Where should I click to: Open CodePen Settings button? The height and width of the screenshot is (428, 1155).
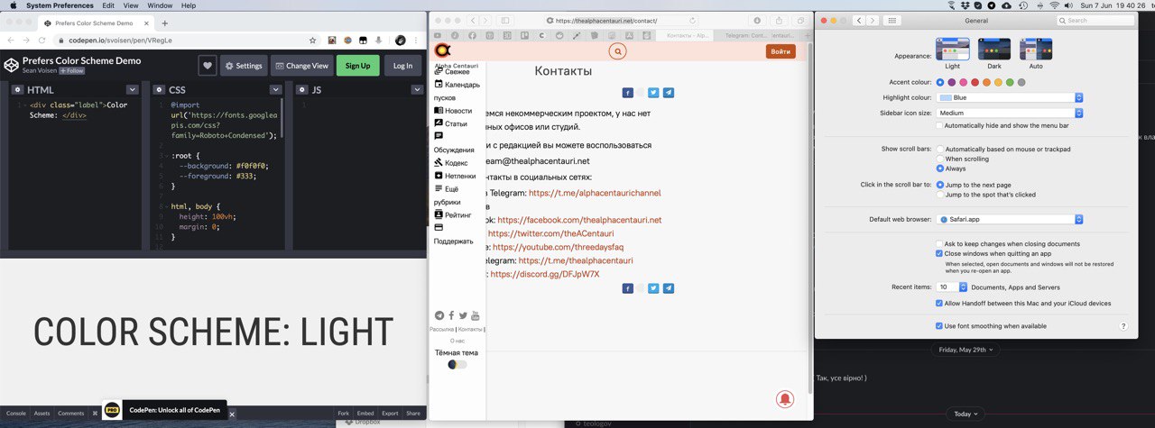[x=244, y=65]
